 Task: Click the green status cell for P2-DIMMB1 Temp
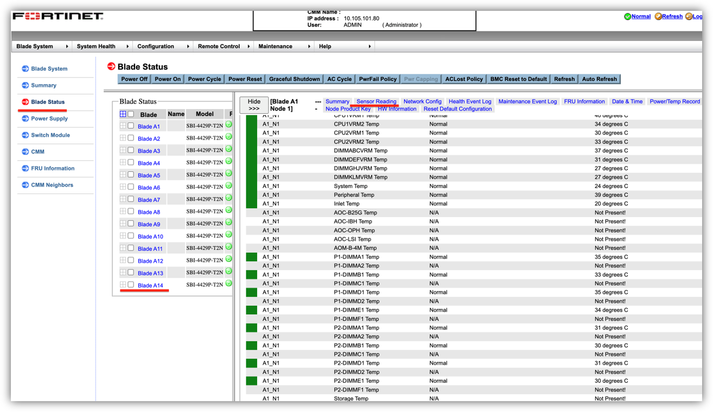[x=252, y=345]
